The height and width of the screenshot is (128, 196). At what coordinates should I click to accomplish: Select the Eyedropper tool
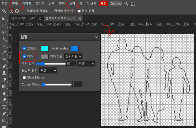click(x=4, y=53)
